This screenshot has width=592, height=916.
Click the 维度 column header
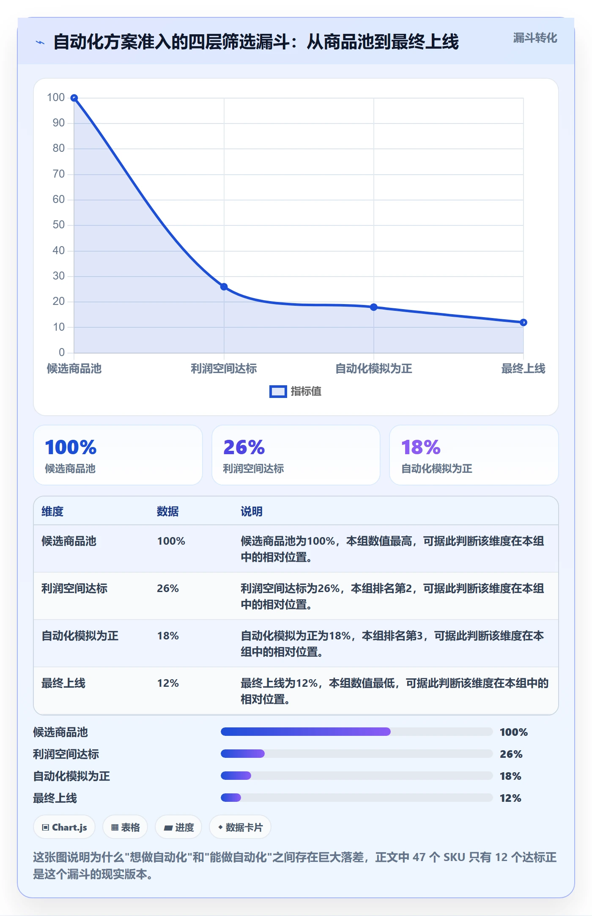[52, 512]
